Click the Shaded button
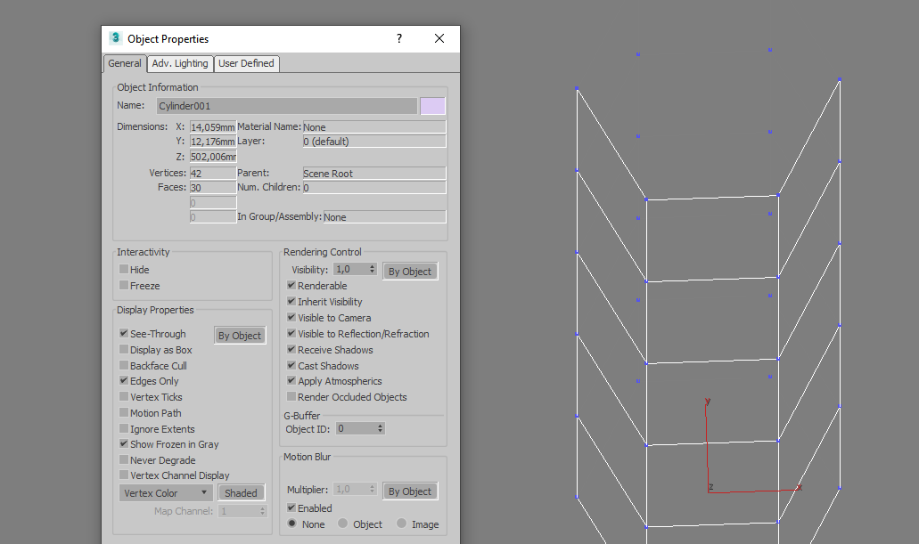This screenshot has height=544, width=919. 241,493
